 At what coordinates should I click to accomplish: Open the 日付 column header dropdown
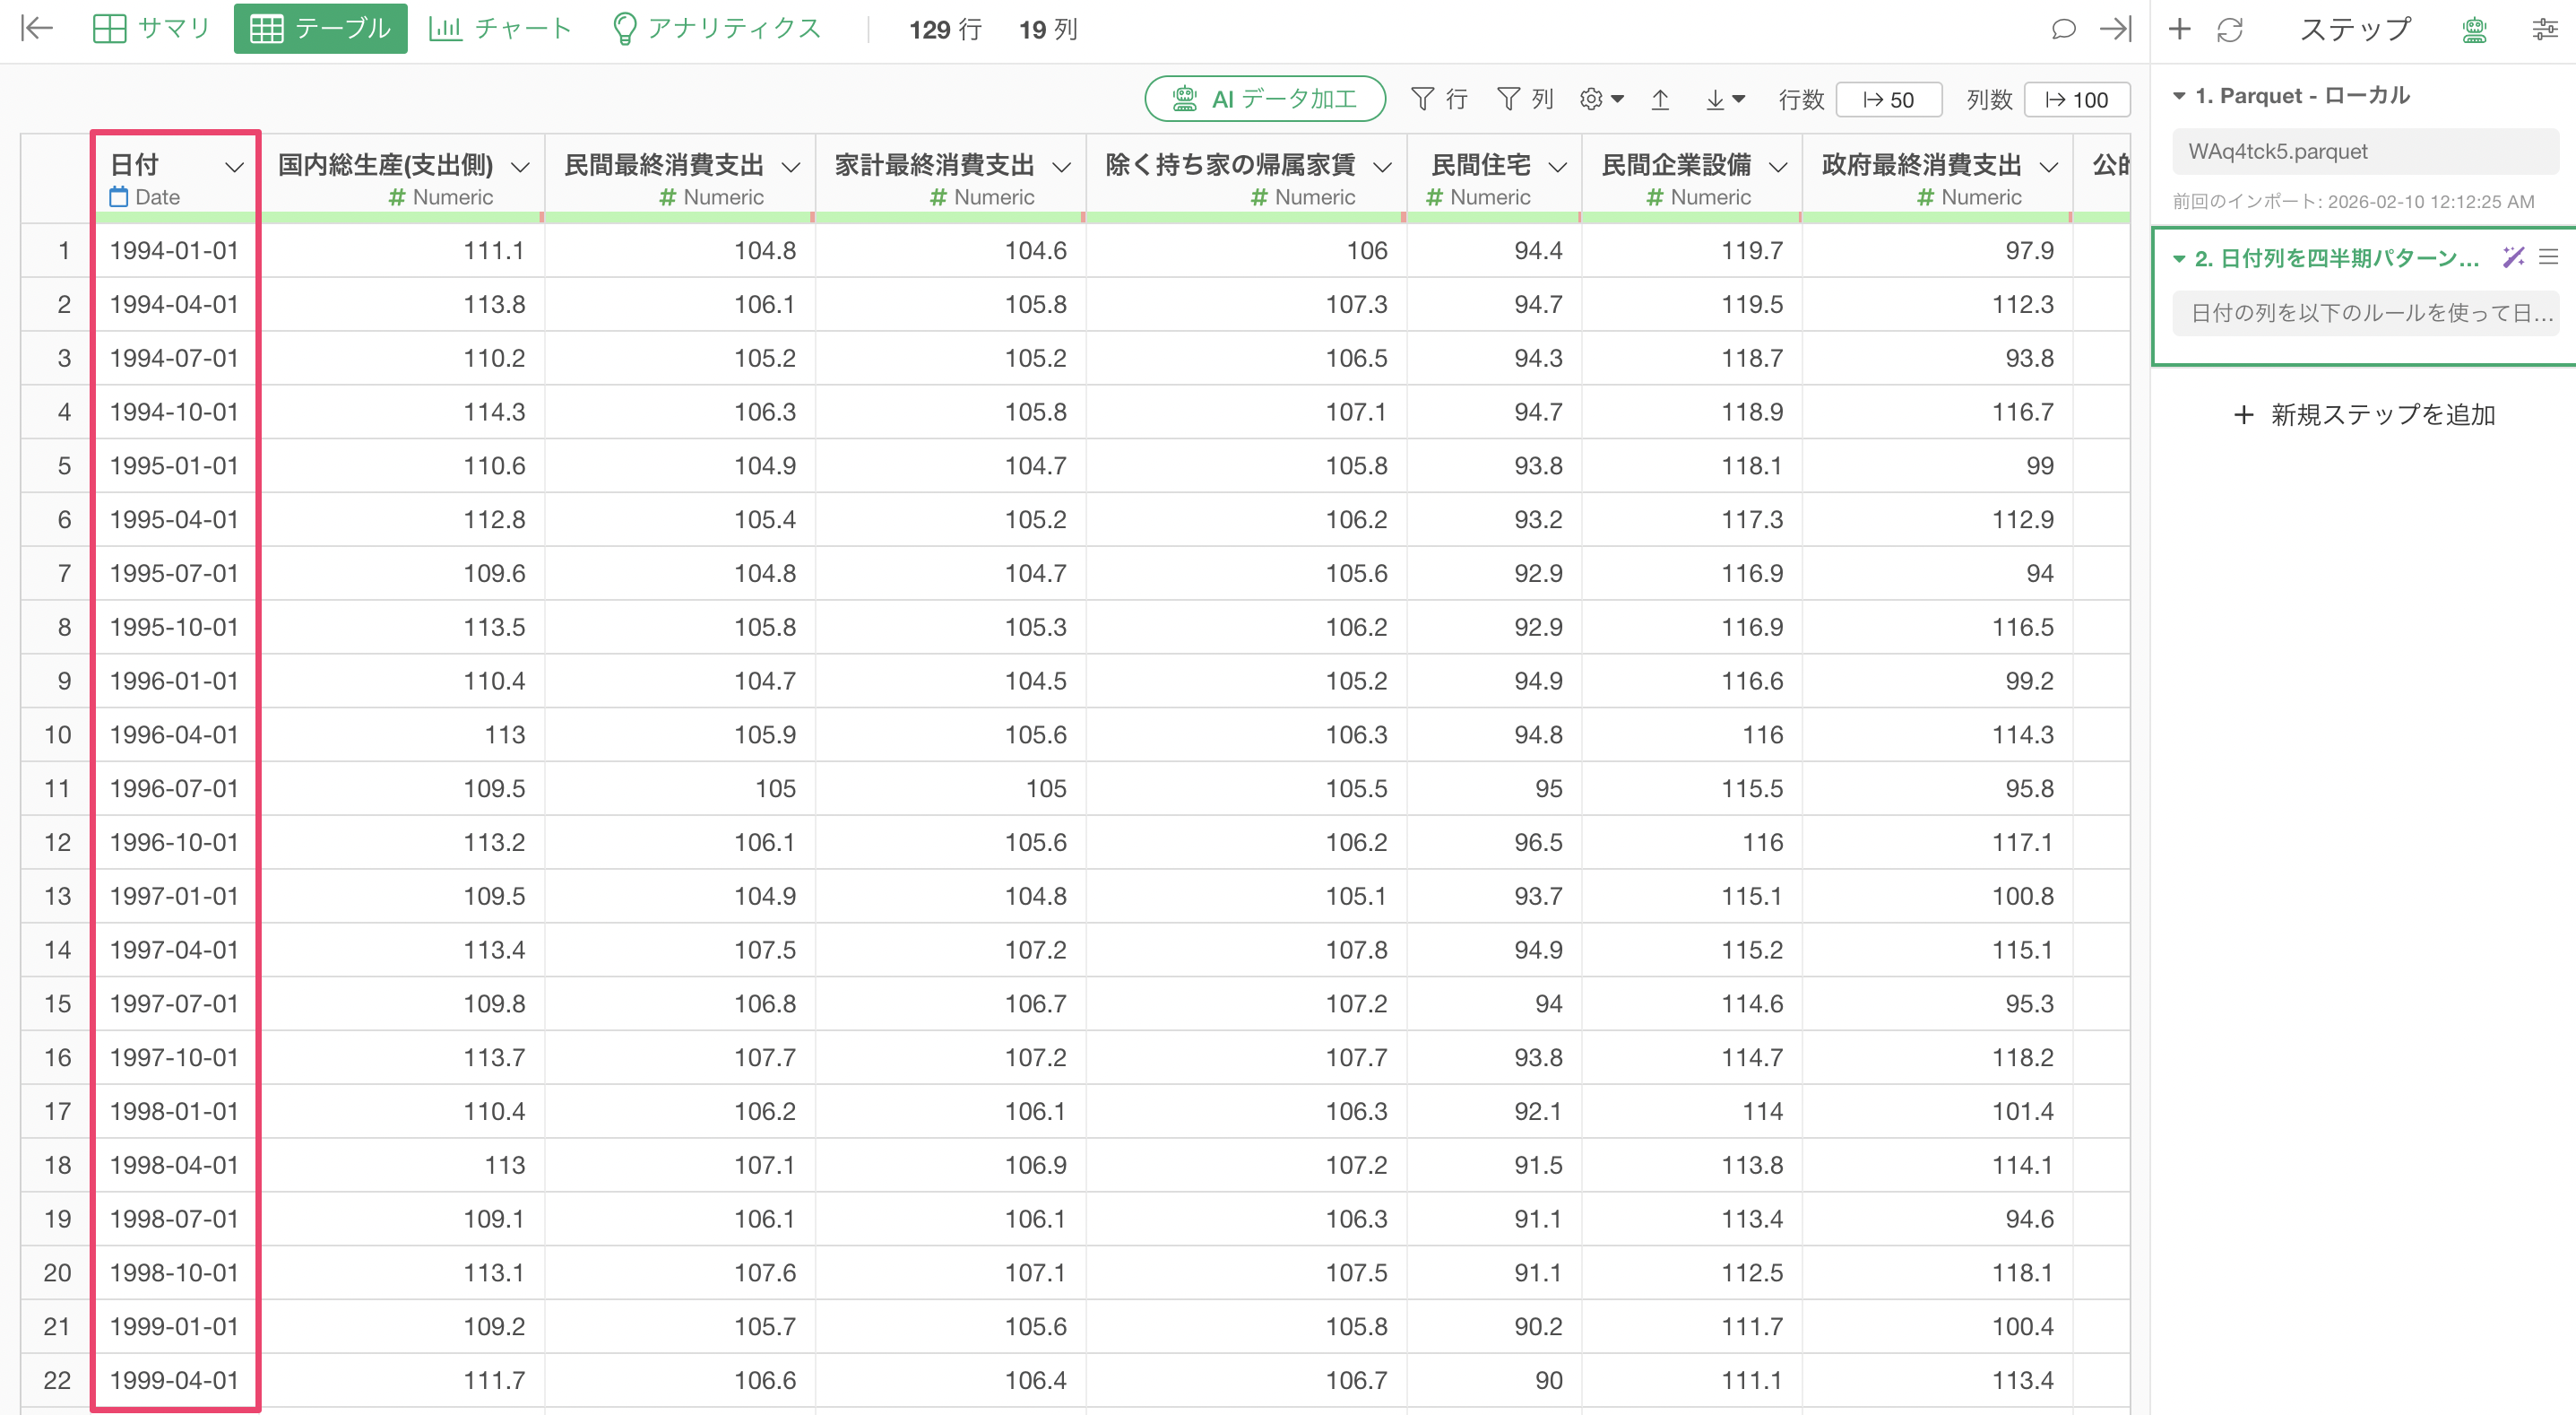(x=234, y=166)
